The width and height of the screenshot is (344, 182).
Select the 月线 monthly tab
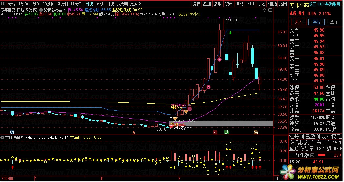pyautogui.click(x=110, y=4)
